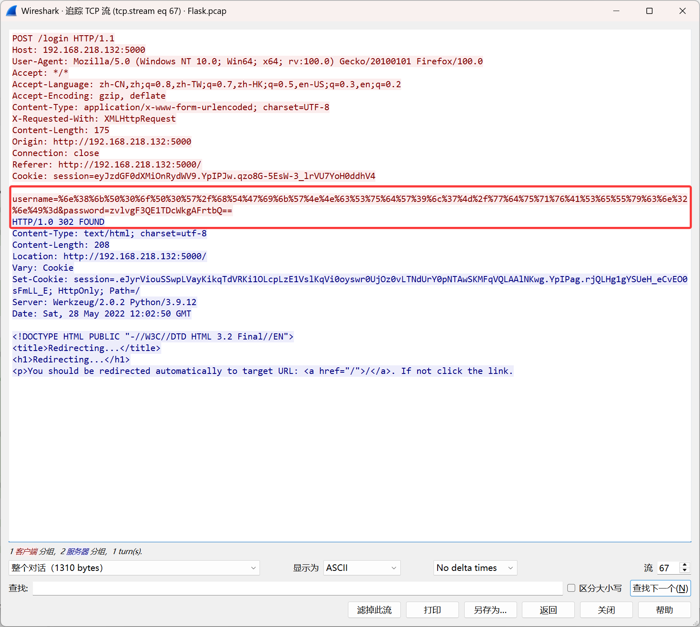700x627 pixels.
Task: Click the 流 stream label
Action: click(x=648, y=568)
